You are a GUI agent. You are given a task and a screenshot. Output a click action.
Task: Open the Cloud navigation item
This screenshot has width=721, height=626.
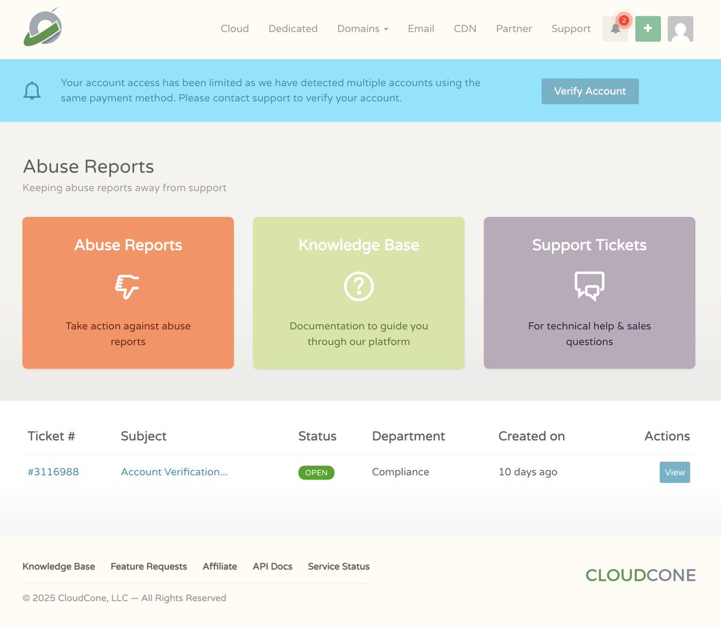(x=234, y=29)
